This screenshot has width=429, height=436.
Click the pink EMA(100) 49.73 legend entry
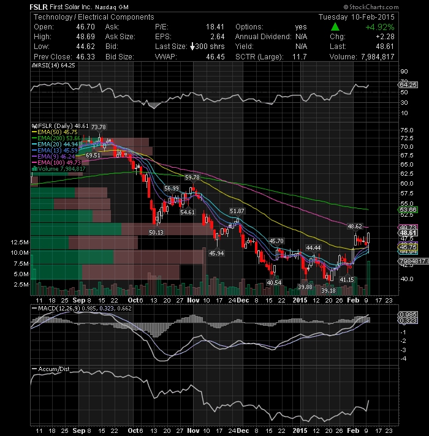coord(59,163)
